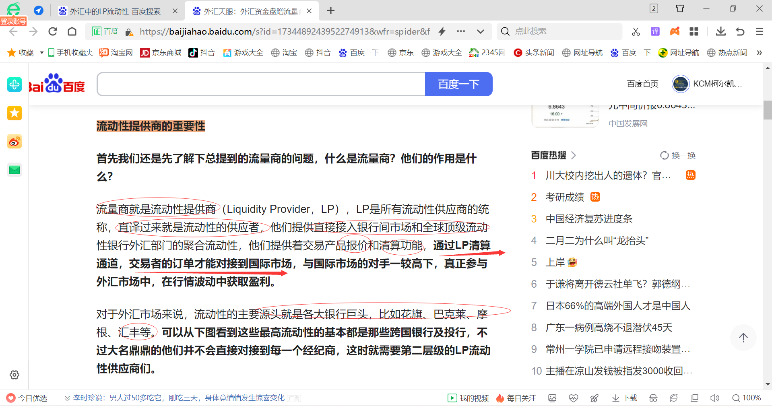Expand the 收藏 favorites dropdown arrow
Image resolution: width=772 pixels, height=406 pixels.
coord(41,53)
